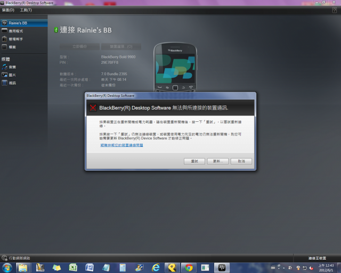Viewport: 341px width, 273px height.
Task: Open Windows Explorer from taskbar
Action: pyautogui.click(x=23, y=268)
